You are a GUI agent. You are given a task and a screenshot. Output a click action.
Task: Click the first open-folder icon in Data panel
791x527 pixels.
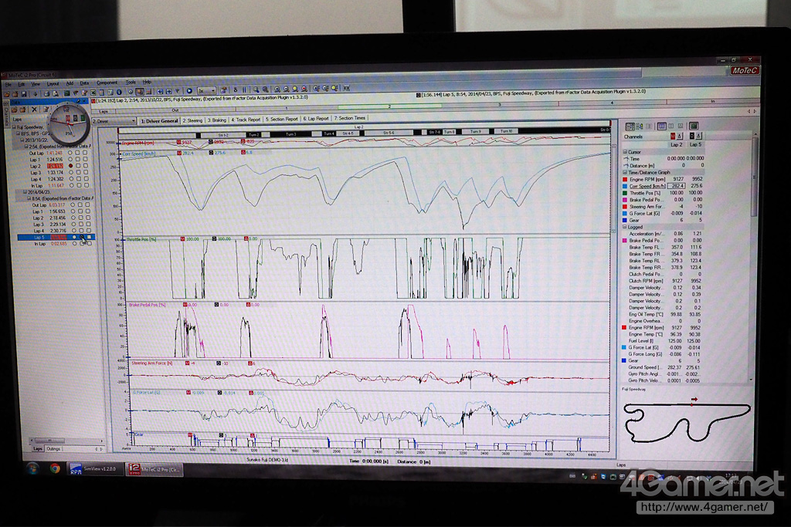14,110
